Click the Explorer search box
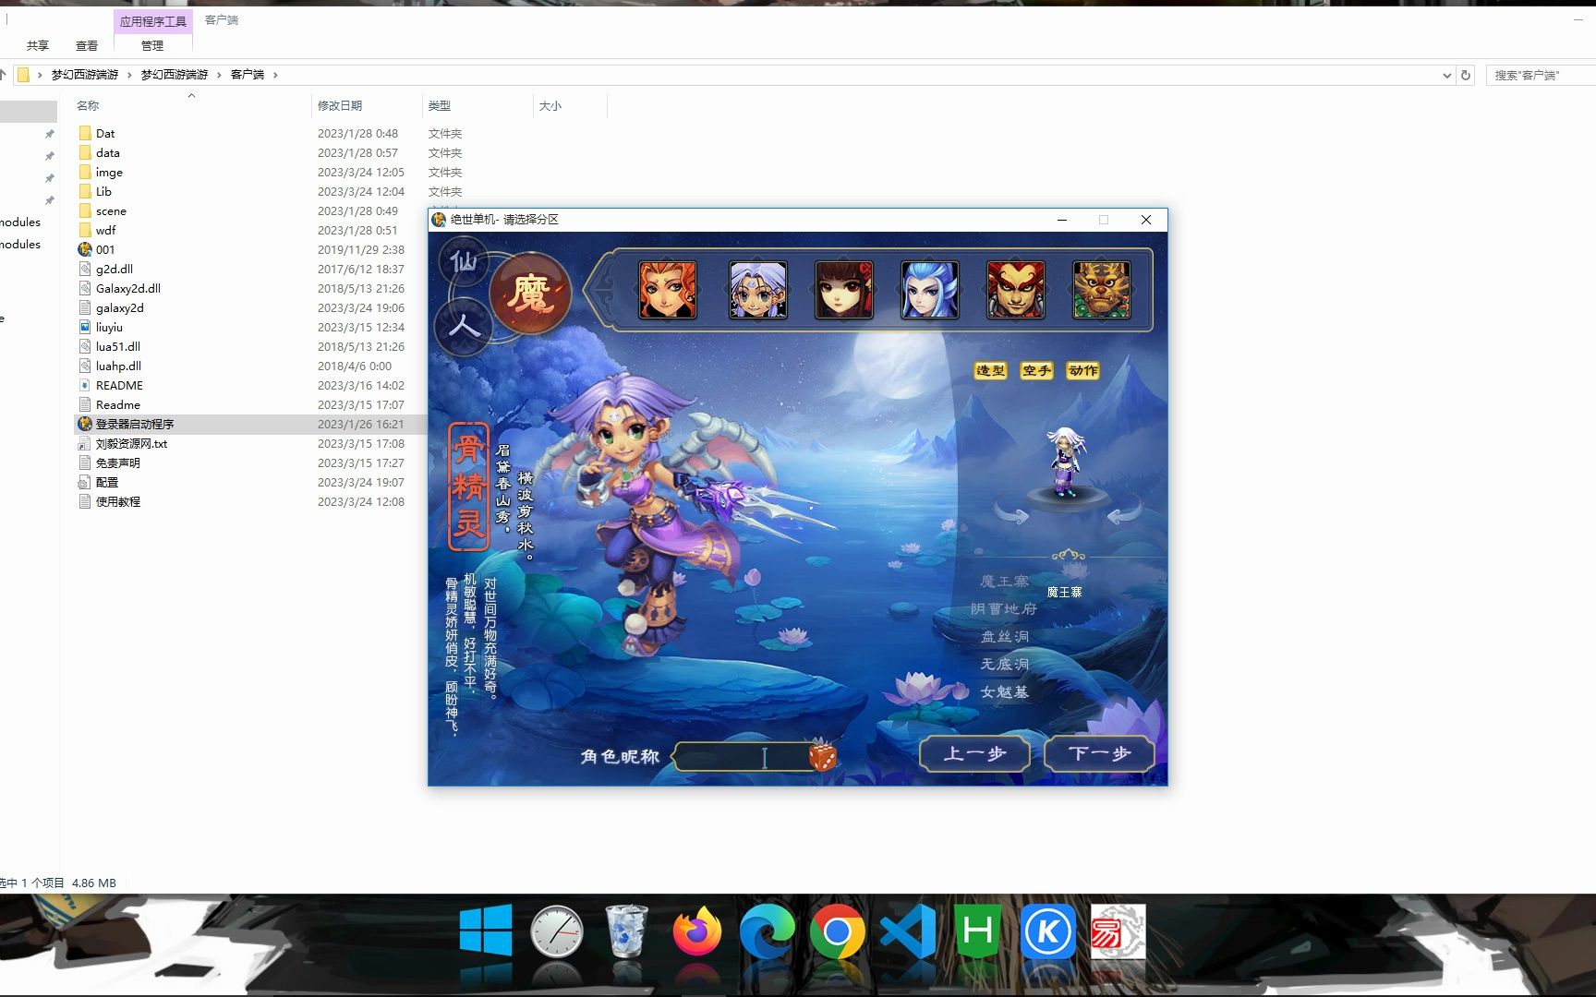 [1541, 76]
